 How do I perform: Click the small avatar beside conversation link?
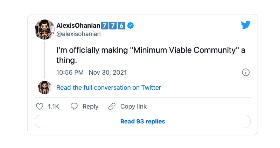pos(45,87)
